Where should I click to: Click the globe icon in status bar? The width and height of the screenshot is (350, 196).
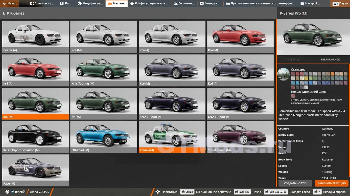pos(7,192)
